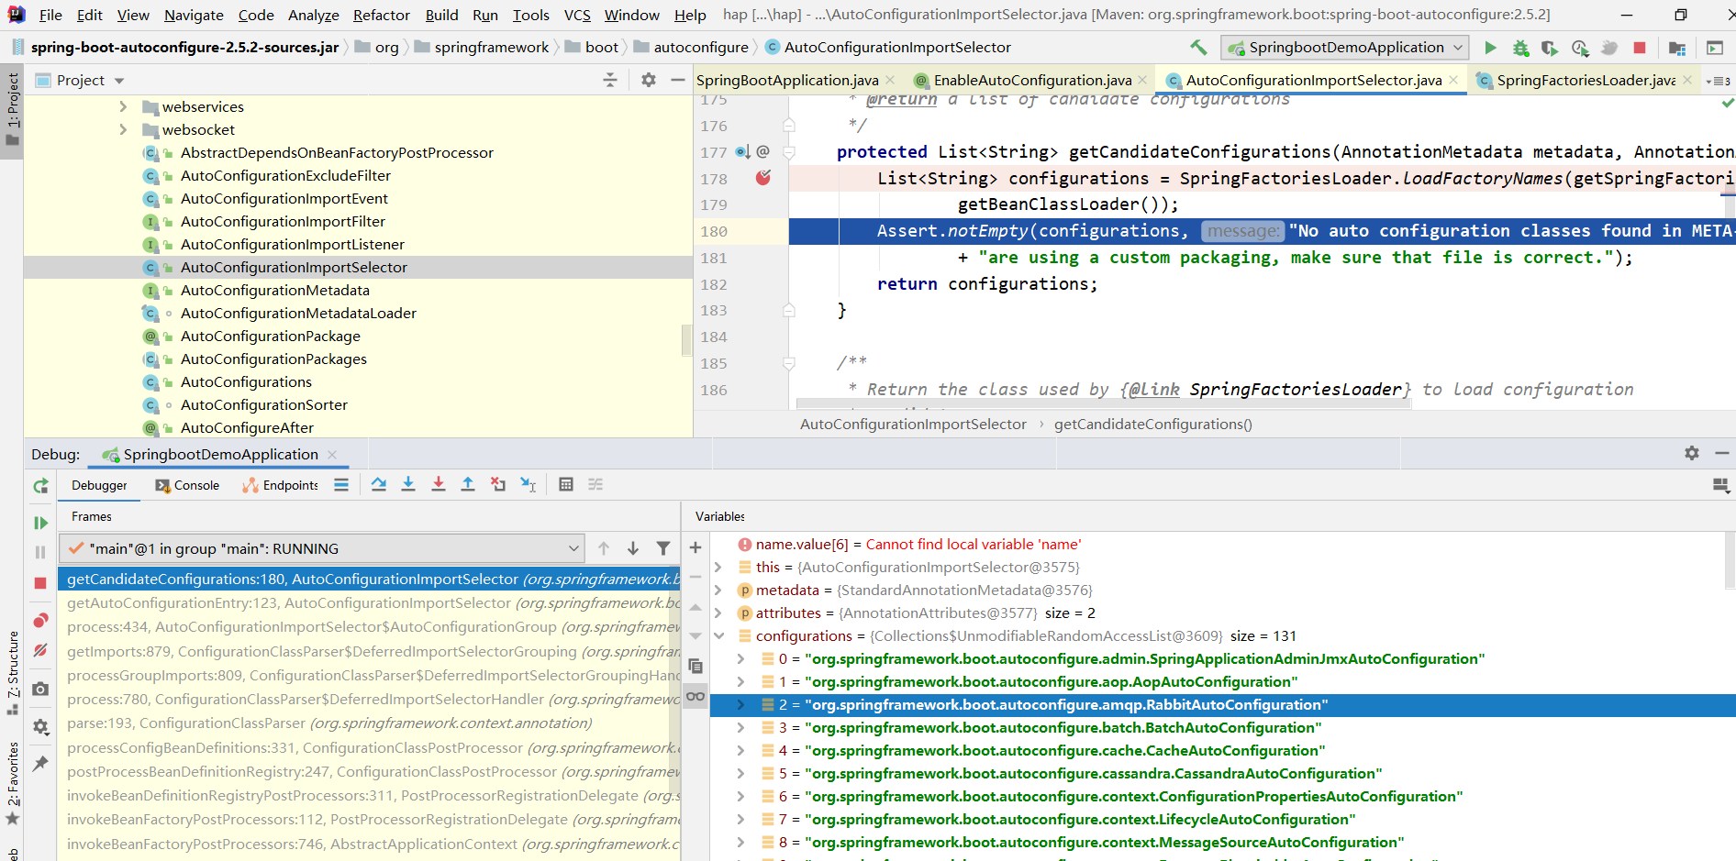Viewport: 1736px width, 861px height.
Task: Show execution point debugger icon
Action: [341, 484]
